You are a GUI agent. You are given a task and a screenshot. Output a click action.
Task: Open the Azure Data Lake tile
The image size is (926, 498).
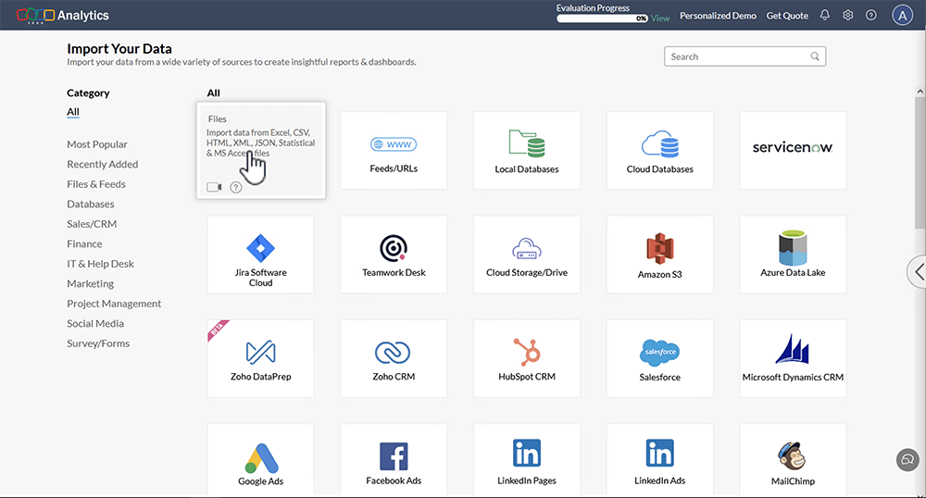tap(793, 255)
